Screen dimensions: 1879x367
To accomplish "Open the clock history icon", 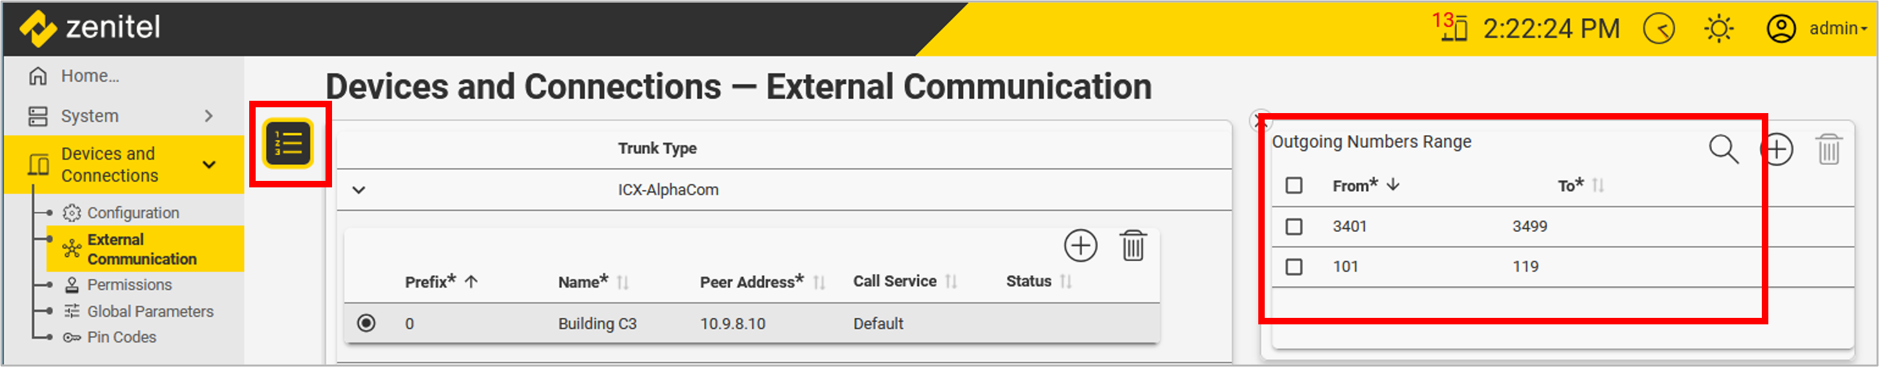I will click(1659, 29).
